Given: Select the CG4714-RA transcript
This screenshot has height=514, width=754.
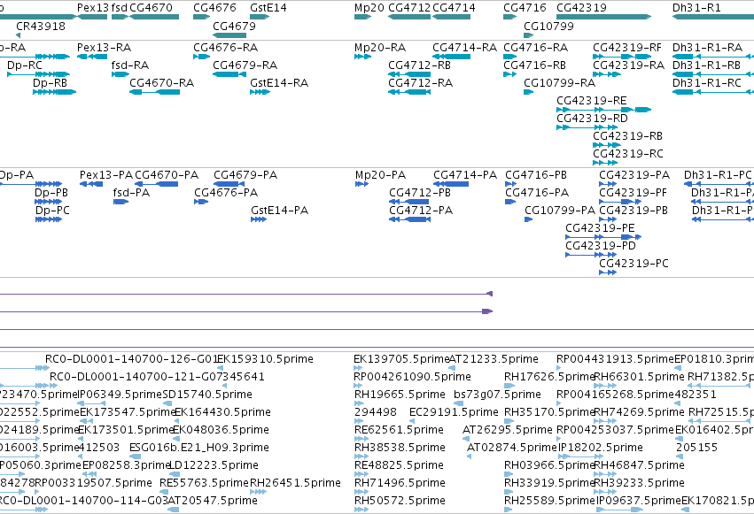Looking at the screenshot, I should [451, 57].
